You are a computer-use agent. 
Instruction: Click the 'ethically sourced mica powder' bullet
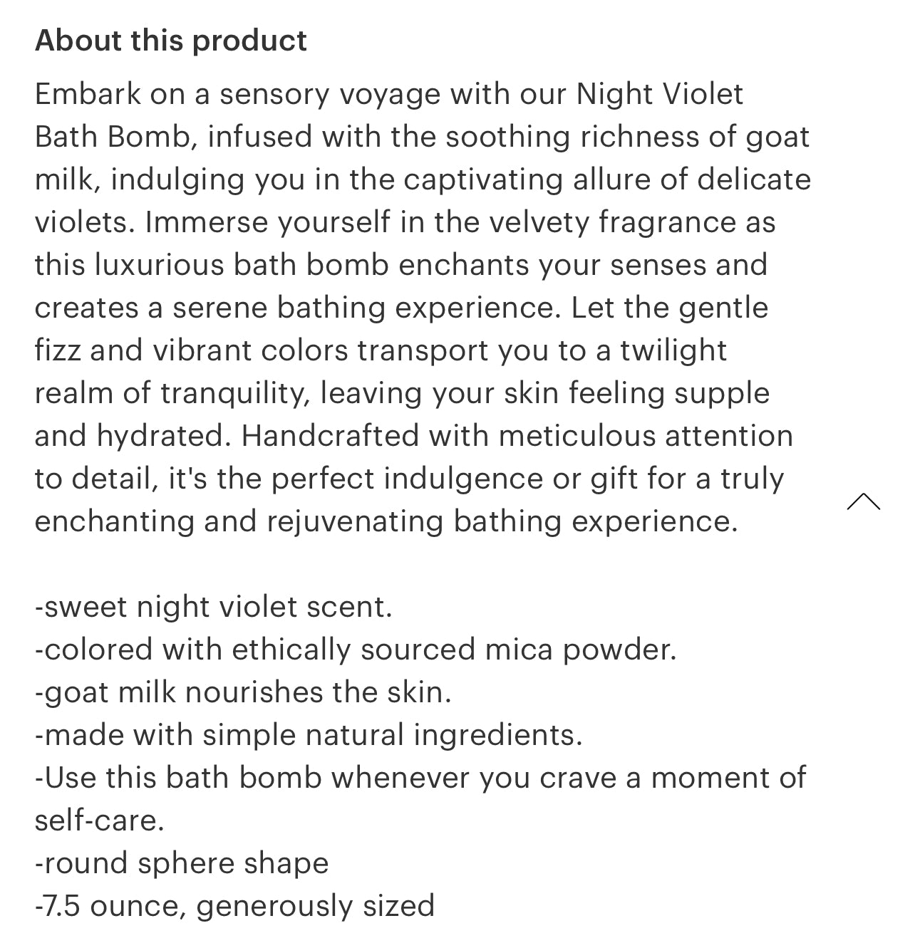click(355, 650)
